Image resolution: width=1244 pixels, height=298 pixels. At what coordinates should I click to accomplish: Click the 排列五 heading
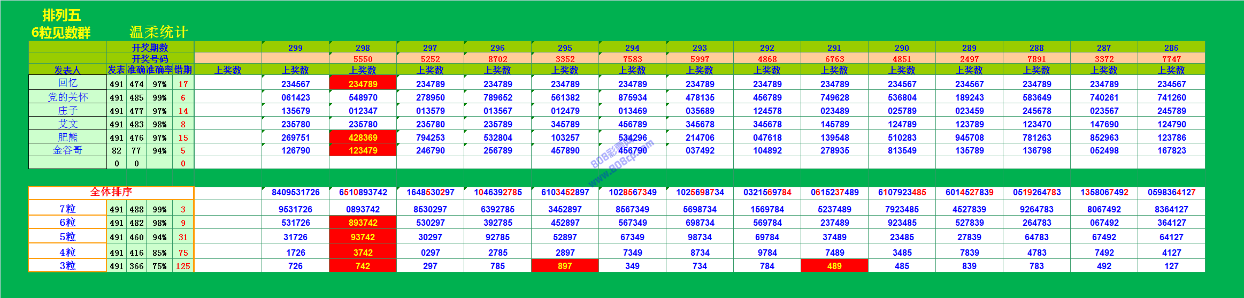(61, 15)
